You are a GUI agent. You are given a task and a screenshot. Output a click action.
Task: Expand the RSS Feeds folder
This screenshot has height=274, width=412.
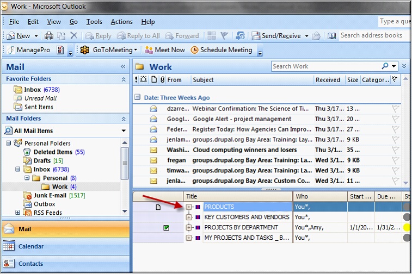tap(17, 213)
